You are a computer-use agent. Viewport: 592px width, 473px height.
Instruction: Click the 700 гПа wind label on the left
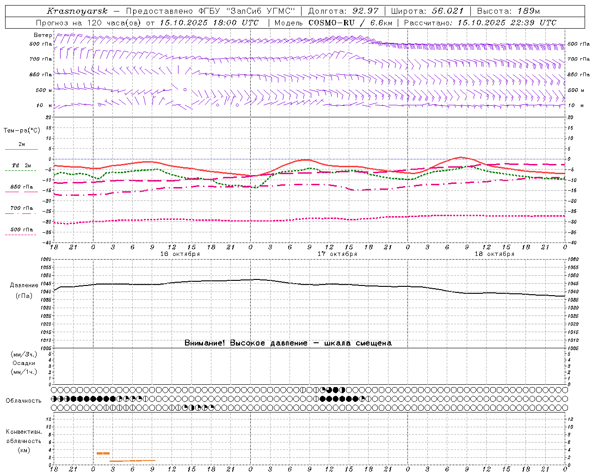point(41,59)
